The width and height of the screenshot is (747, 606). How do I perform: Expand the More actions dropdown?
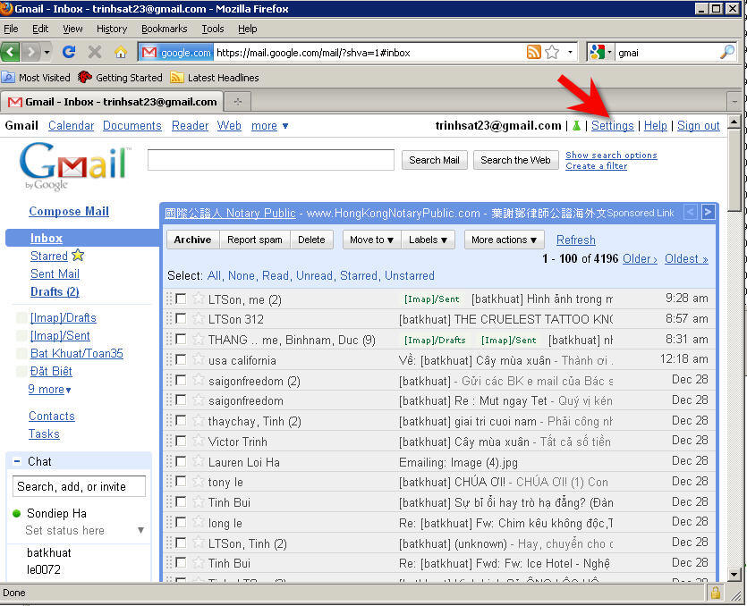pos(504,240)
